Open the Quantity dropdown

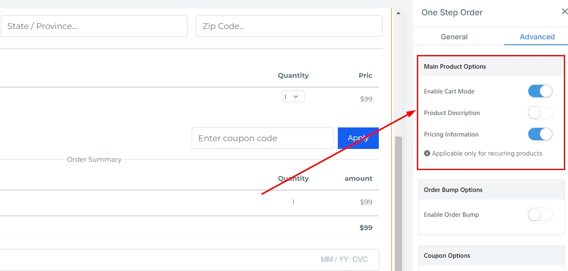293,97
